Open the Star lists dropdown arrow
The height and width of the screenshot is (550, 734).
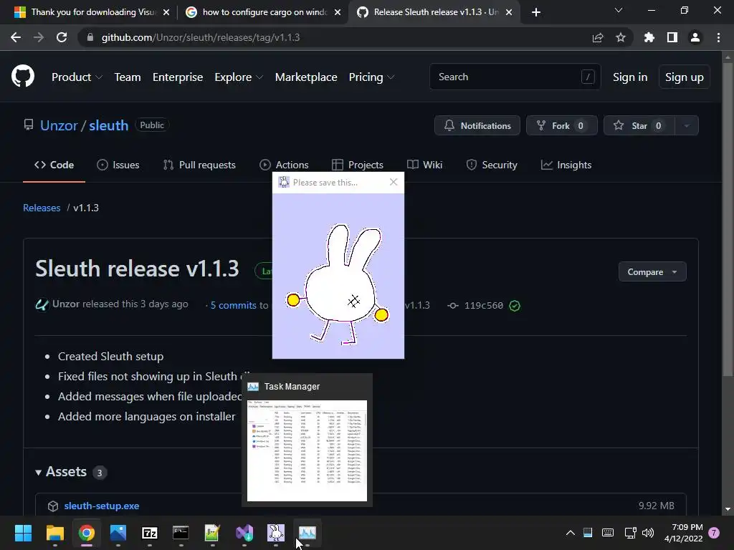click(687, 125)
